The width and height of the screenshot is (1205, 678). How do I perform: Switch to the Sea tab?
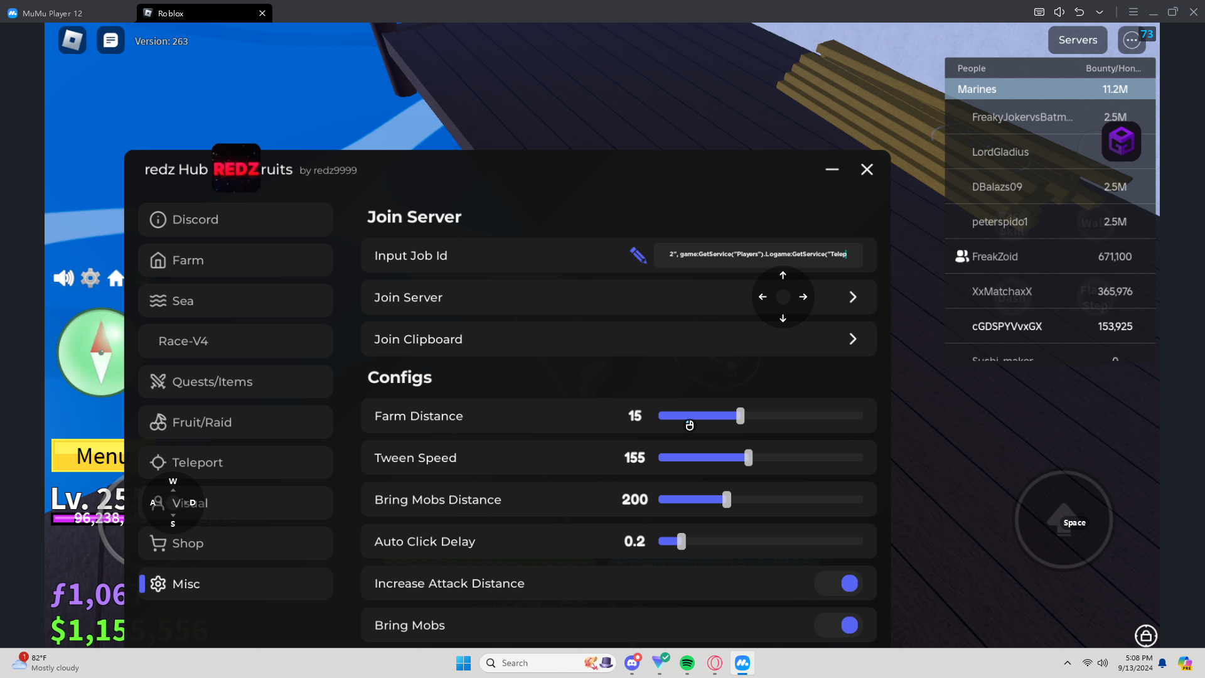point(235,301)
